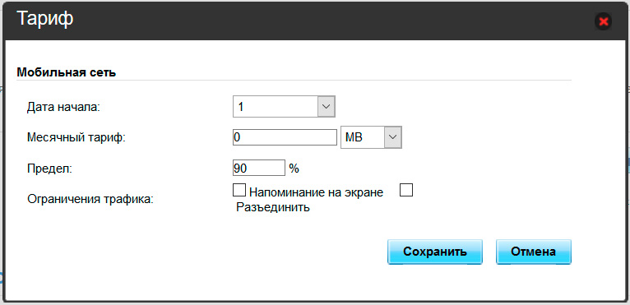
Task: Close the Тариф dialog with red X
Action: [603, 21]
